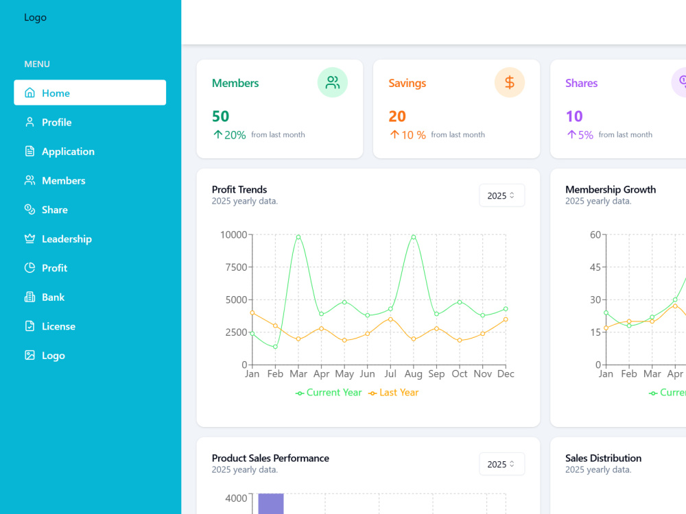Image resolution: width=686 pixels, height=514 pixels.
Task: Click the Savings card title
Action: click(407, 83)
